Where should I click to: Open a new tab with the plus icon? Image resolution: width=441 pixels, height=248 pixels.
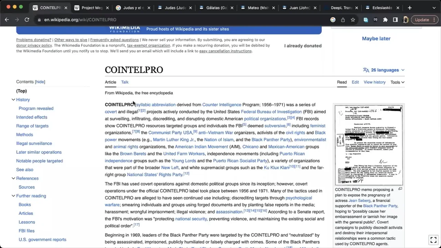410,8
